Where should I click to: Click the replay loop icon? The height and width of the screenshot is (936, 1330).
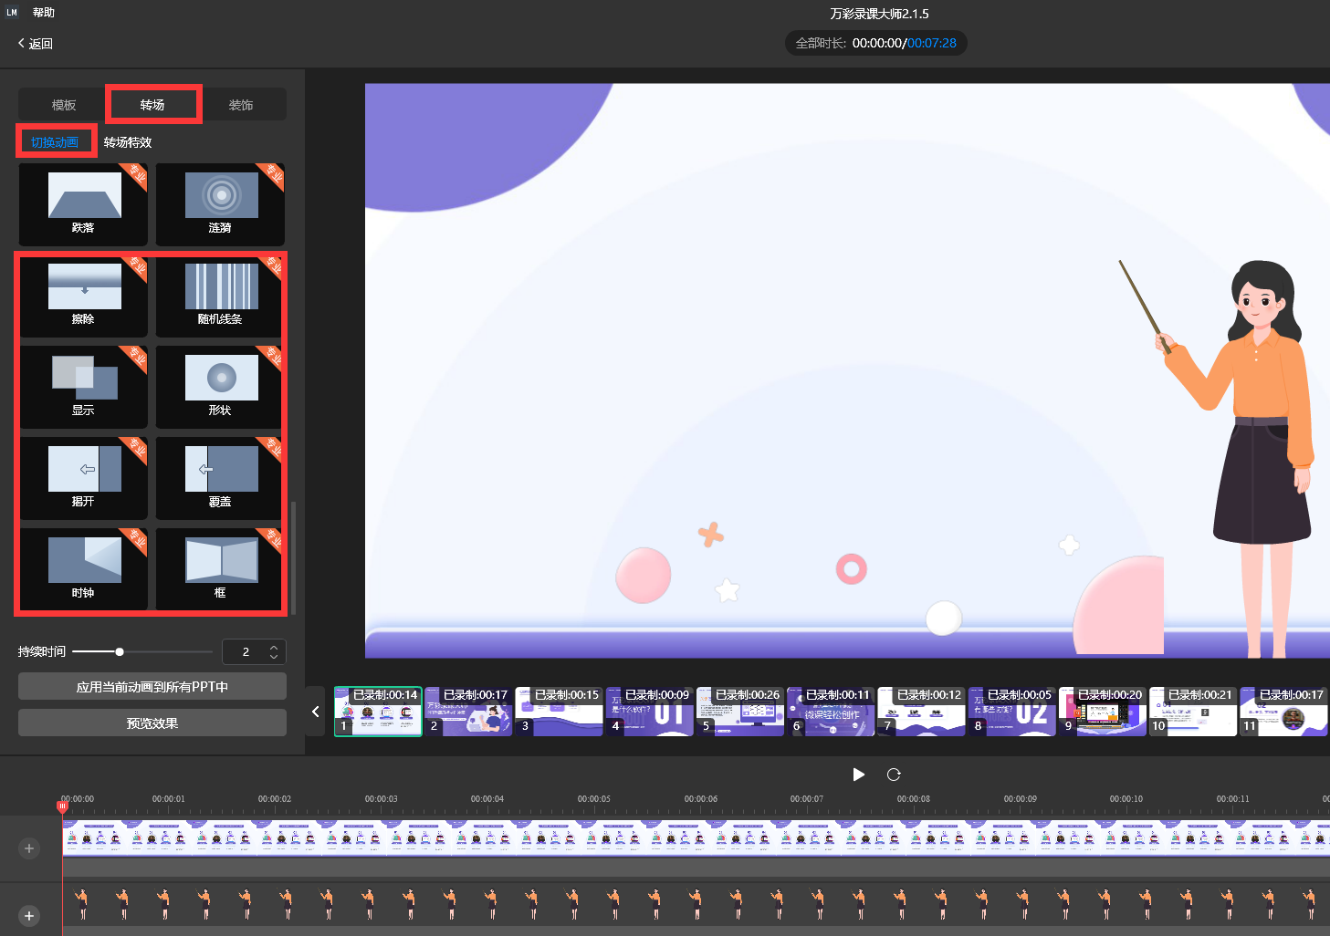pos(894,775)
